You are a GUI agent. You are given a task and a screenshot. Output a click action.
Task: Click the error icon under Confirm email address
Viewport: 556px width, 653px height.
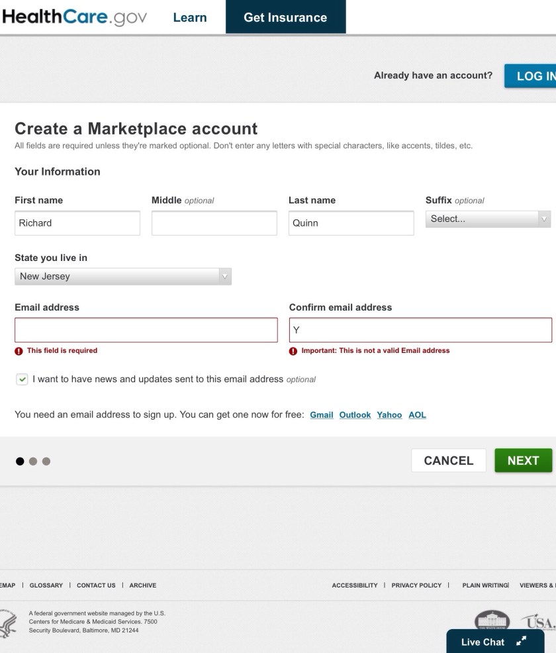293,351
